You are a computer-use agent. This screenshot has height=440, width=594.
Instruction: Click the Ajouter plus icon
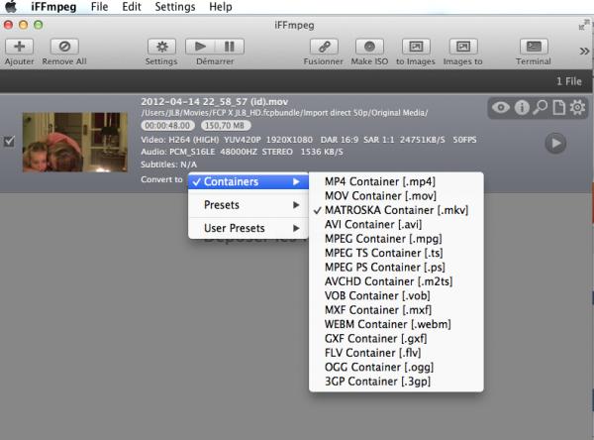click(20, 47)
